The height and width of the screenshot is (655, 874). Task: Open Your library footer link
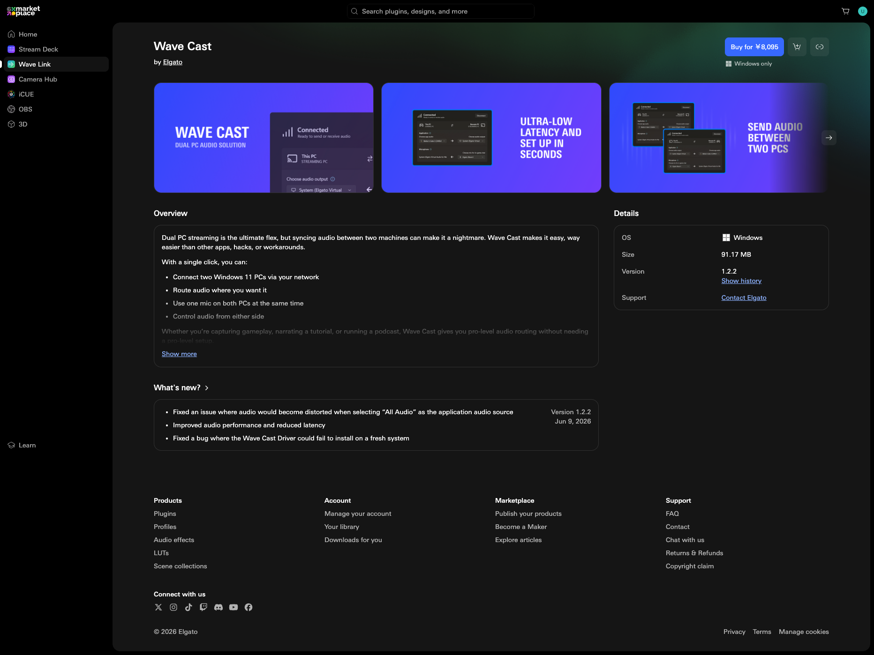(342, 527)
